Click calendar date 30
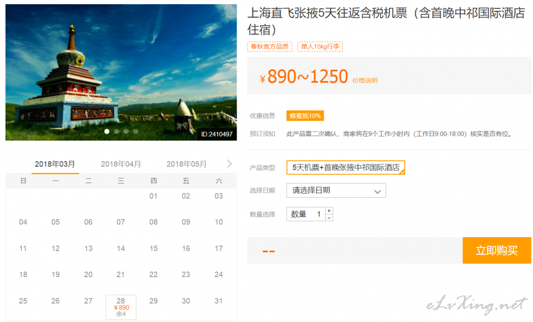Screen dimensions: 533x322 click(x=186, y=301)
